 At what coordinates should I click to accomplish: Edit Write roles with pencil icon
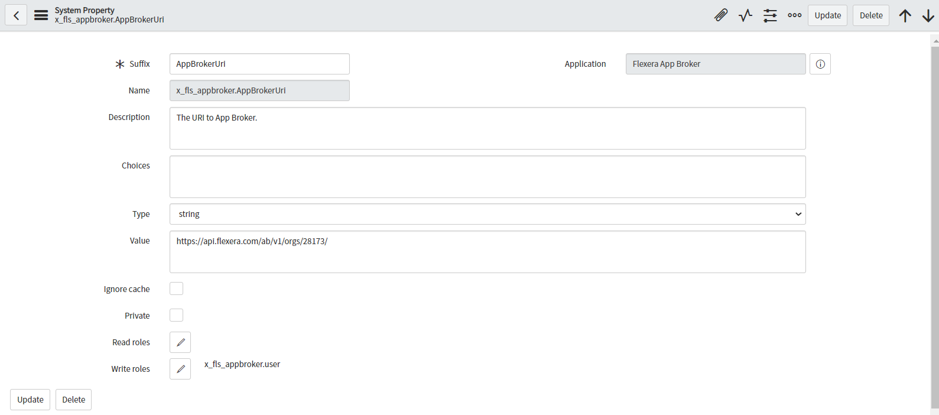(180, 369)
